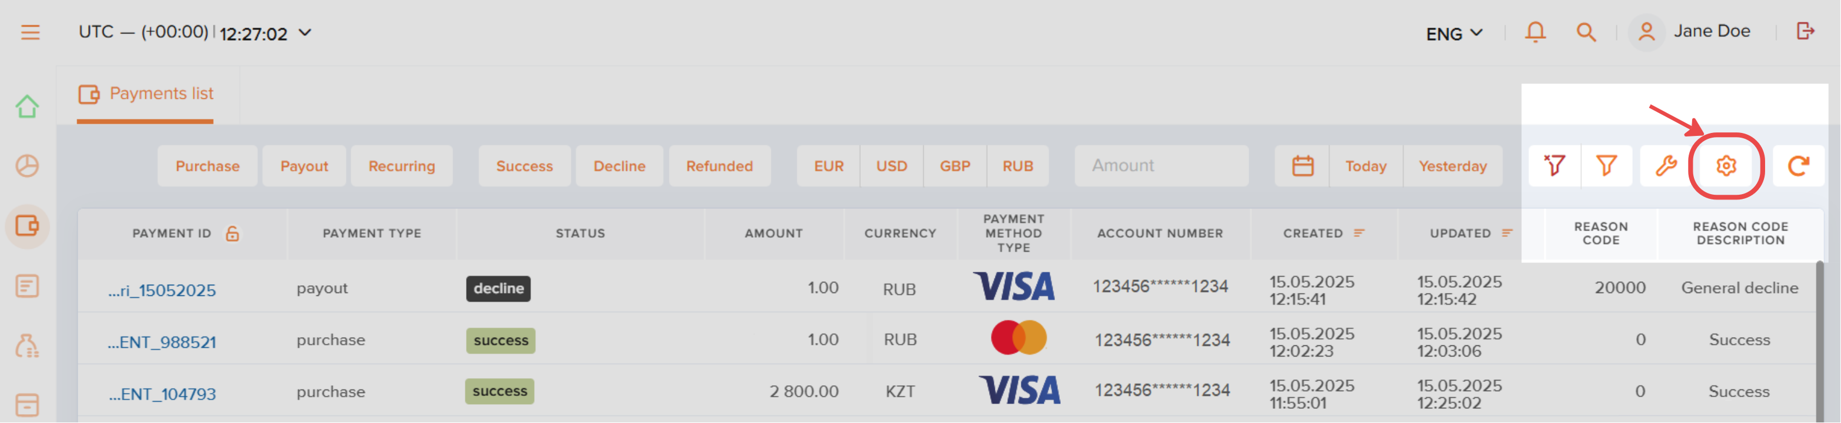The width and height of the screenshot is (1841, 423).
Task: Open the filter funnel icon
Action: click(1607, 166)
